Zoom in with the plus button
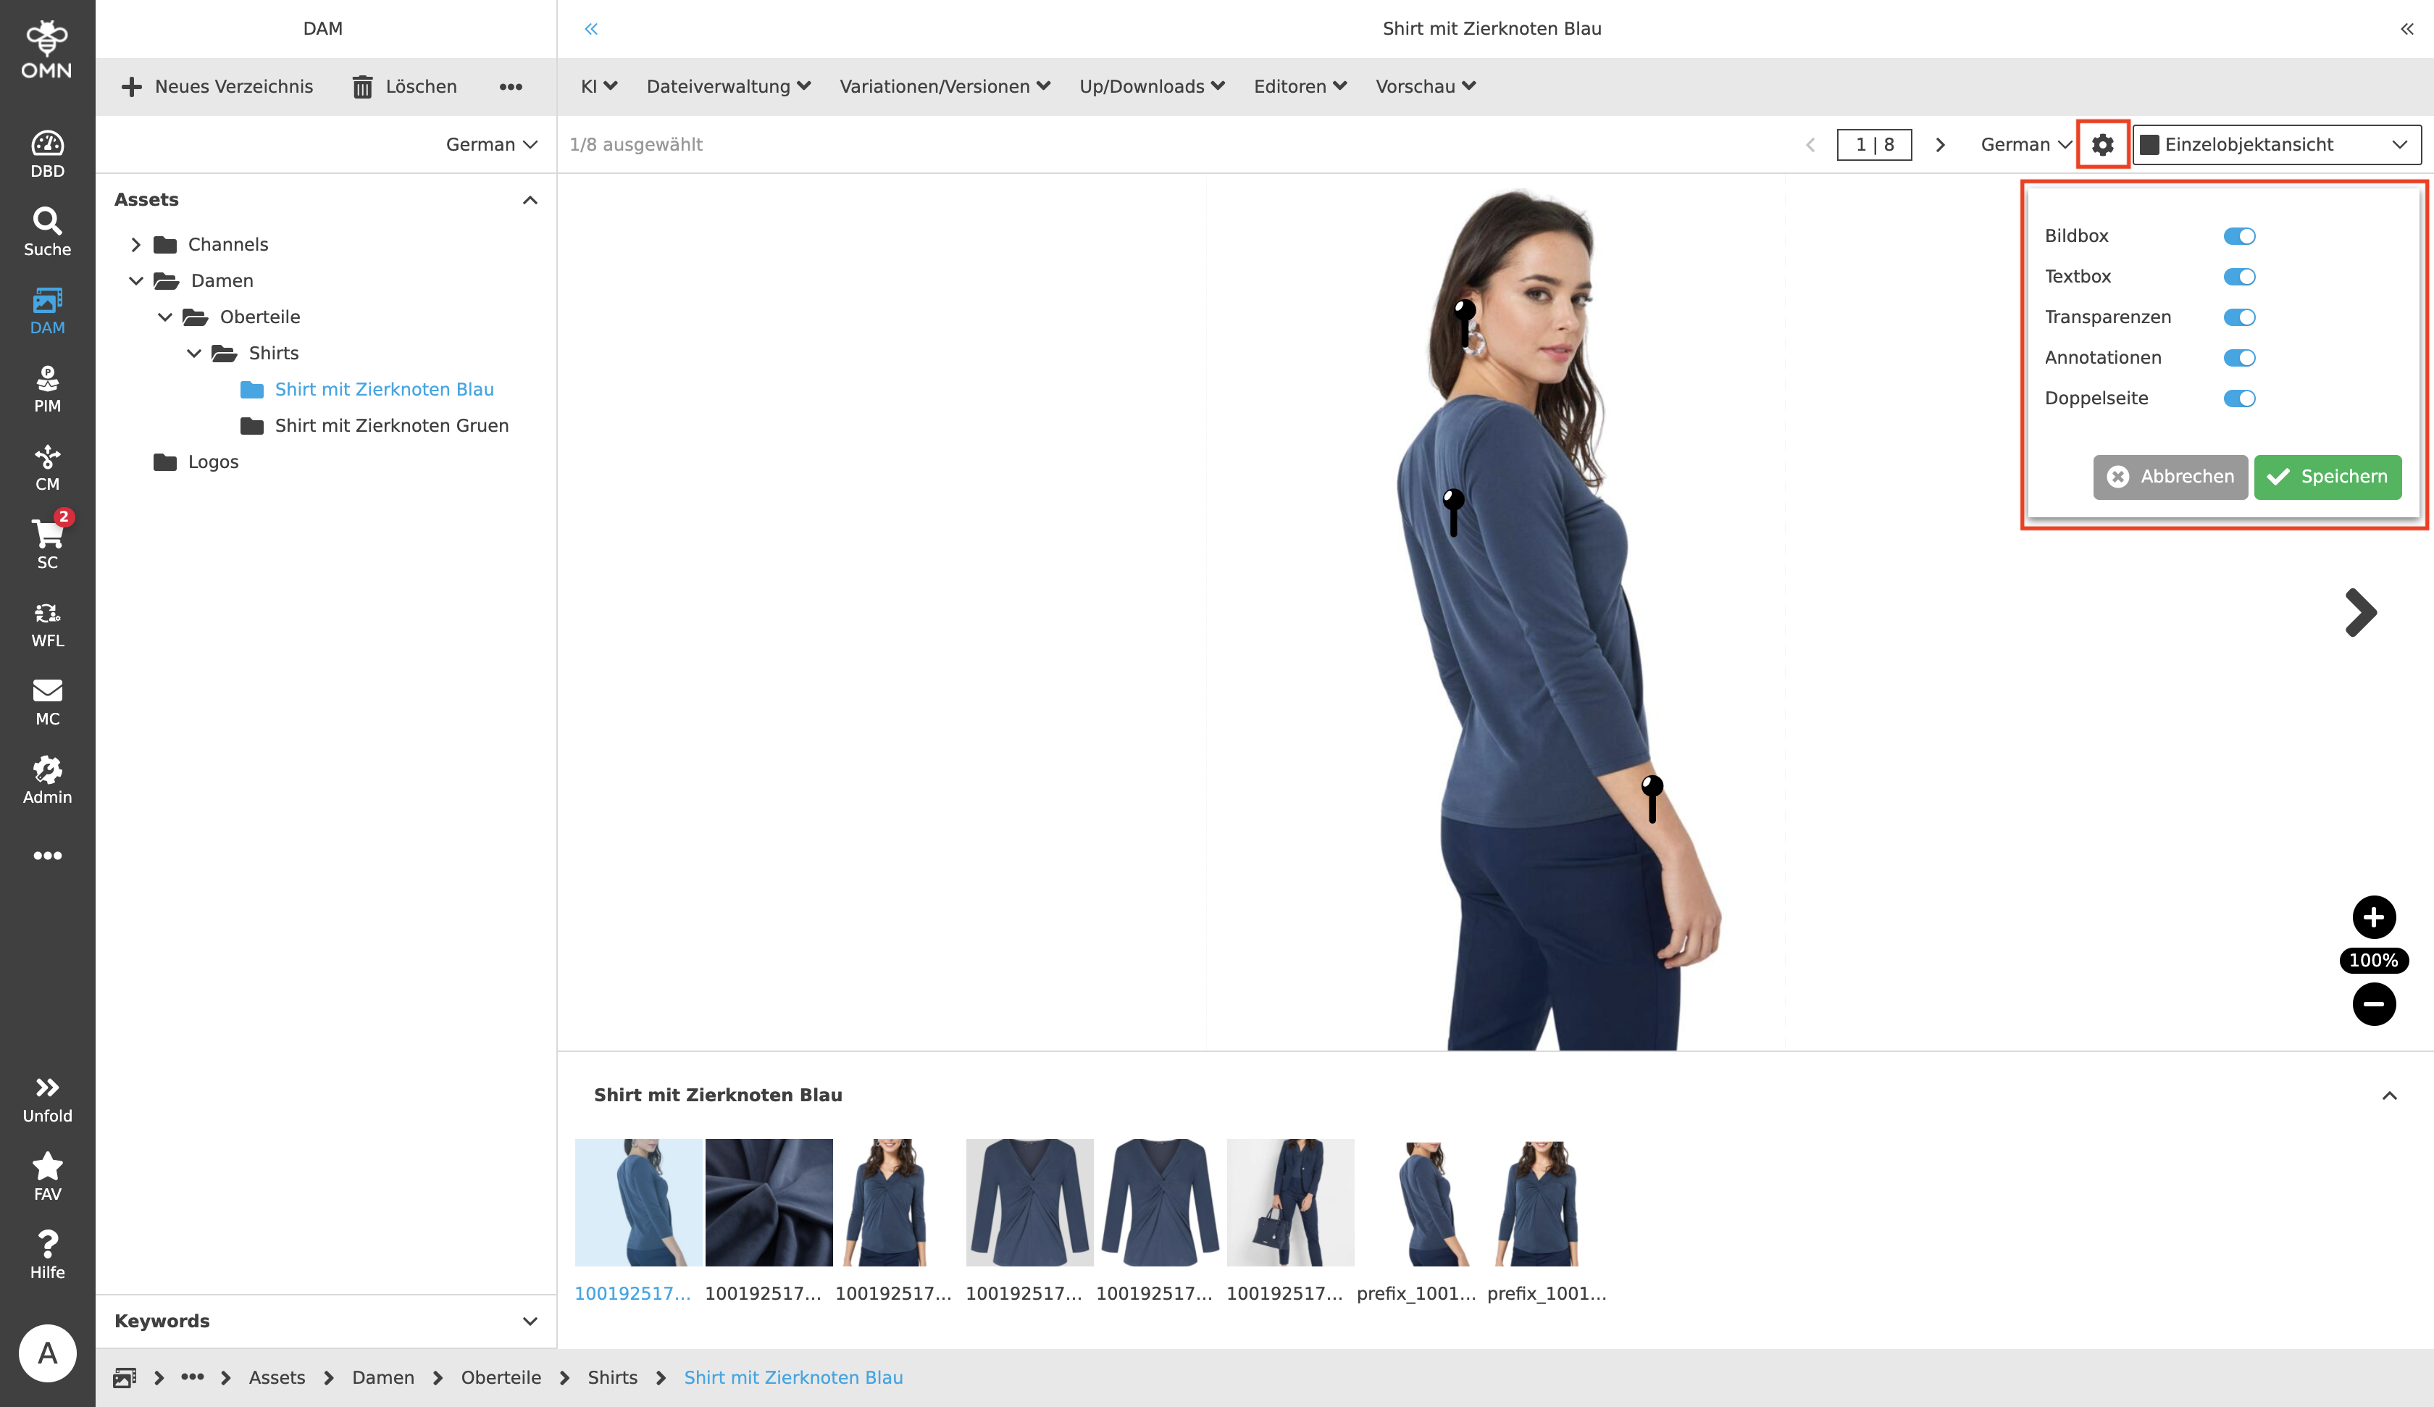Image resolution: width=2434 pixels, height=1407 pixels. click(x=2373, y=917)
